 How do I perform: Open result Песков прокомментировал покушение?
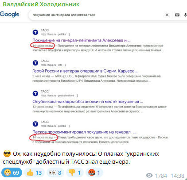click(x=84, y=132)
